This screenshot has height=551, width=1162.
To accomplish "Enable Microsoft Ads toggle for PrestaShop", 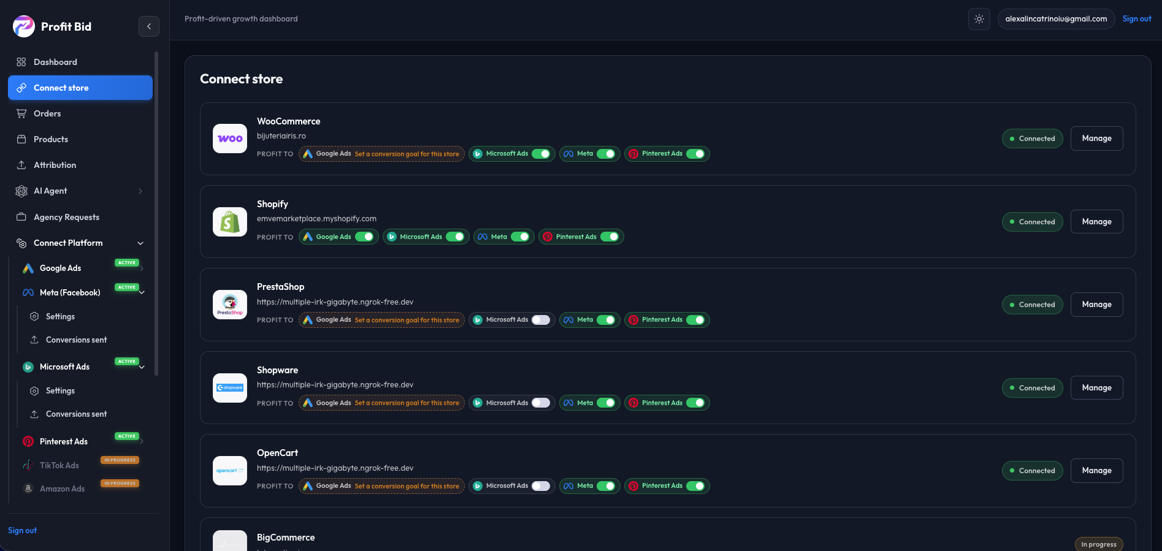I will [541, 320].
